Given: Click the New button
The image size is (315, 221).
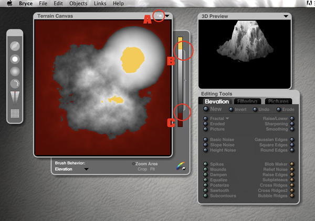Looking at the screenshot, I should [206, 109].
